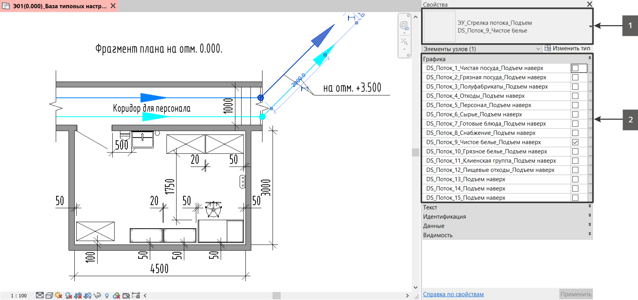Viewport: 638px width, 300px height.
Task: Check DS_Поток_15_Подъем наверх box
Action: (575, 198)
